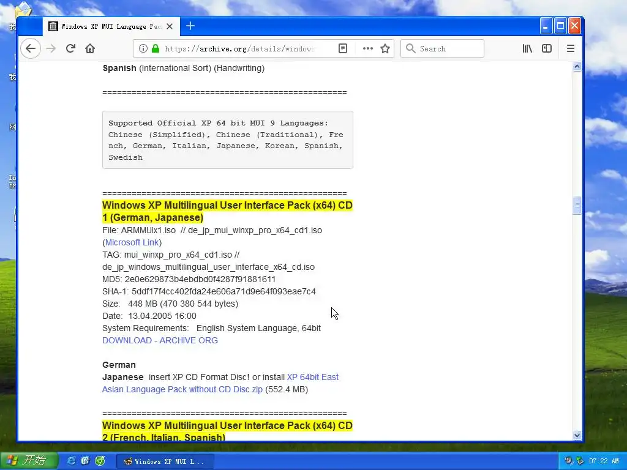Viewport: 627px width, 470px height.
Task: Click the green quick launch icon
Action: 100,461
